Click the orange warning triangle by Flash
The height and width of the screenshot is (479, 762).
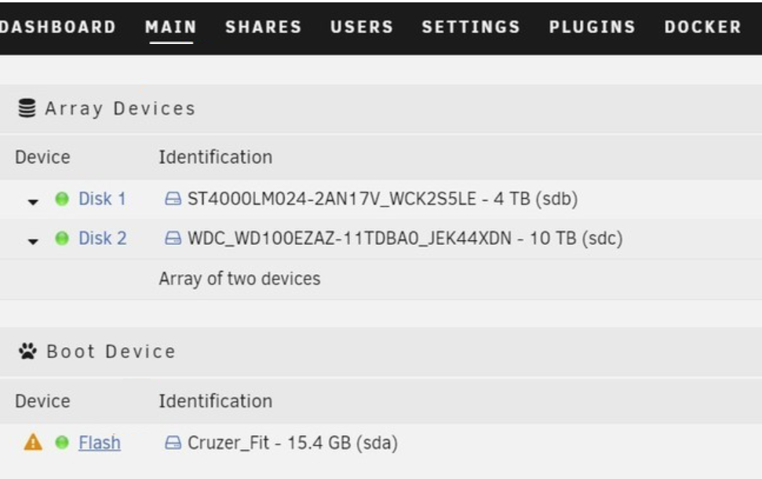coord(33,443)
